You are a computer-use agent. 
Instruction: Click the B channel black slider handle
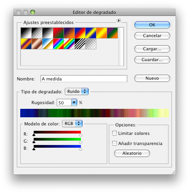[34, 149]
